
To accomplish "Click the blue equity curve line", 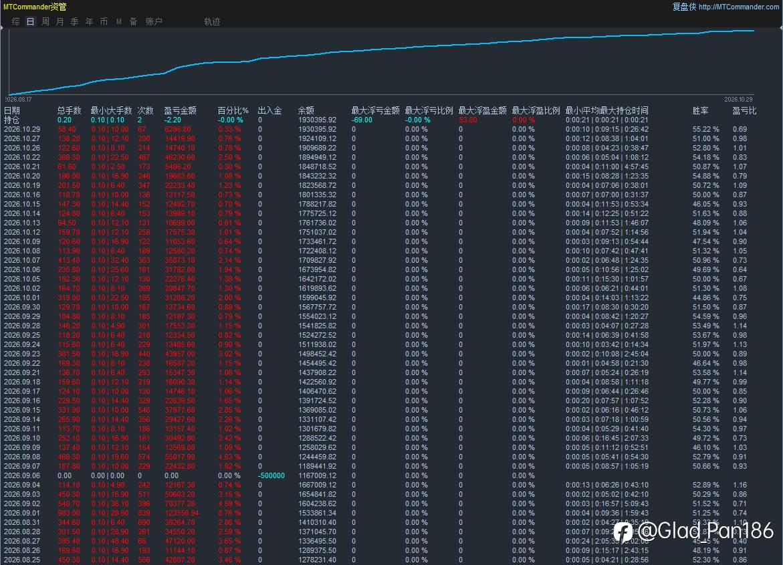I will click(x=382, y=49).
